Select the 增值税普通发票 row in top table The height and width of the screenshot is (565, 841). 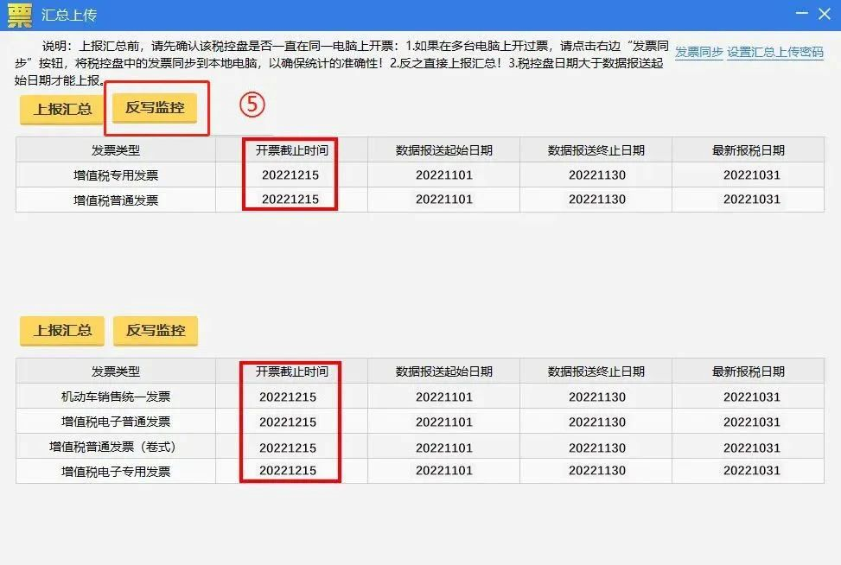click(116, 200)
